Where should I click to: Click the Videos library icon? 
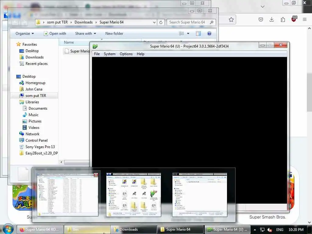25,128
